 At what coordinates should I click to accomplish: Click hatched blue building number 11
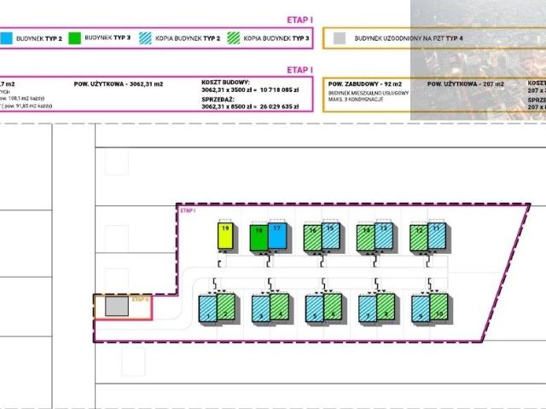[x=437, y=237]
